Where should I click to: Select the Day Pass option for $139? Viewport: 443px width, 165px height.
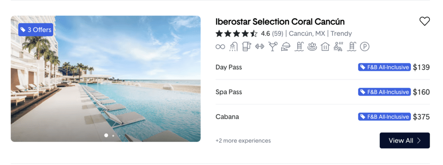[x=322, y=67]
